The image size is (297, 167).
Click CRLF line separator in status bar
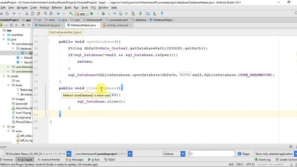(239, 164)
